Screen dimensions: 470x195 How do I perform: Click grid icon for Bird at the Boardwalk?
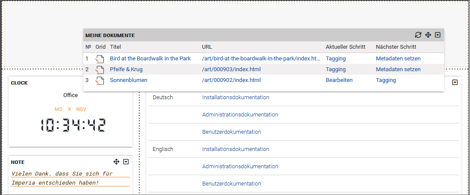click(100, 59)
